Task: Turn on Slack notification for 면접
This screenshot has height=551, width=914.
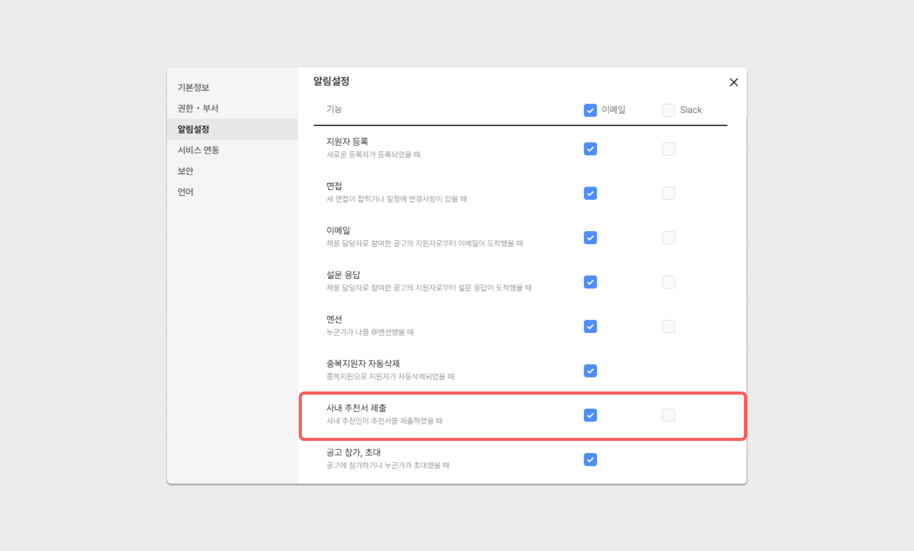Action: coord(668,194)
